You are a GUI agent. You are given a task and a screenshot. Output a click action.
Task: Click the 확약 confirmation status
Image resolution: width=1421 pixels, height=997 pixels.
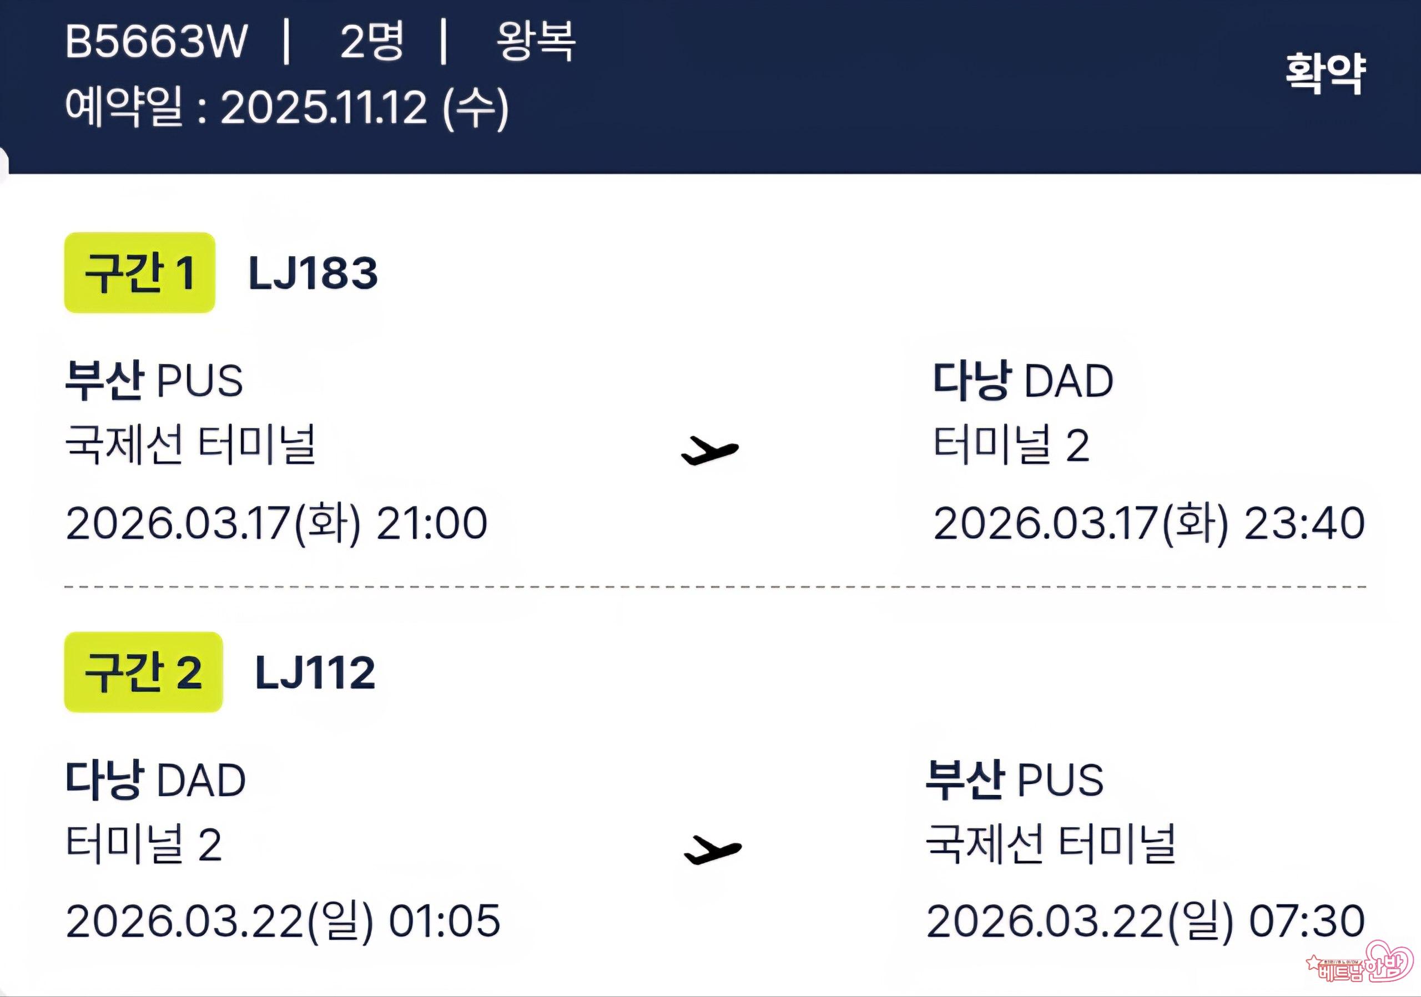[x=1325, y=74]
